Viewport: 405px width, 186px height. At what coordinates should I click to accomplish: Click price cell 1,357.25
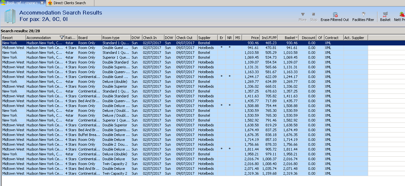pos(251,91)
